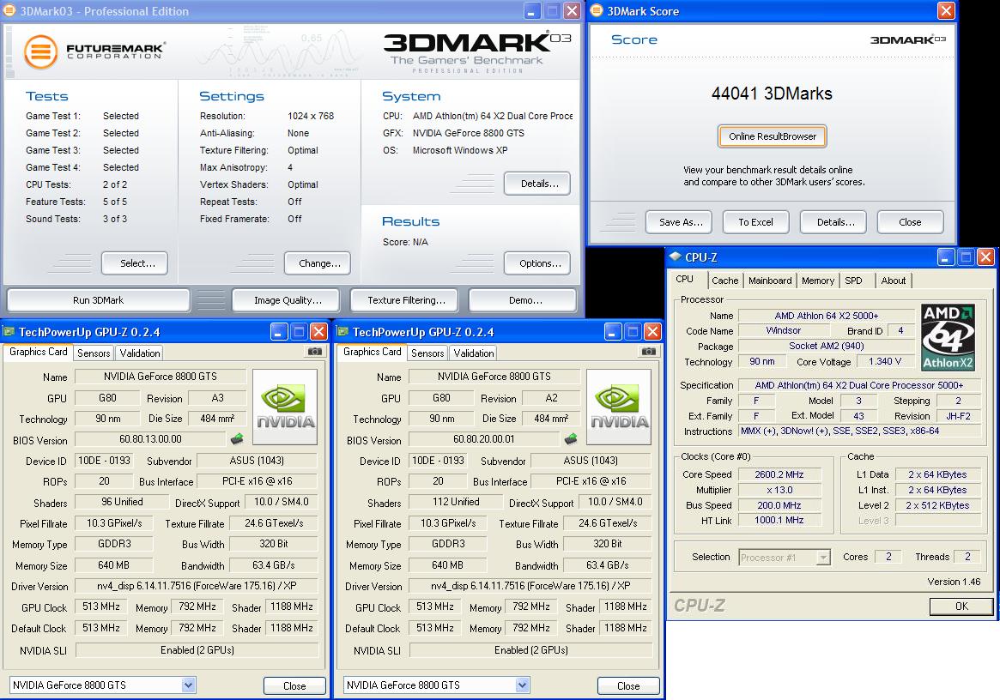This screenshot has height=700, width=1000.
Task: Click Change button under Settings
Action: (x=318, y=263)
